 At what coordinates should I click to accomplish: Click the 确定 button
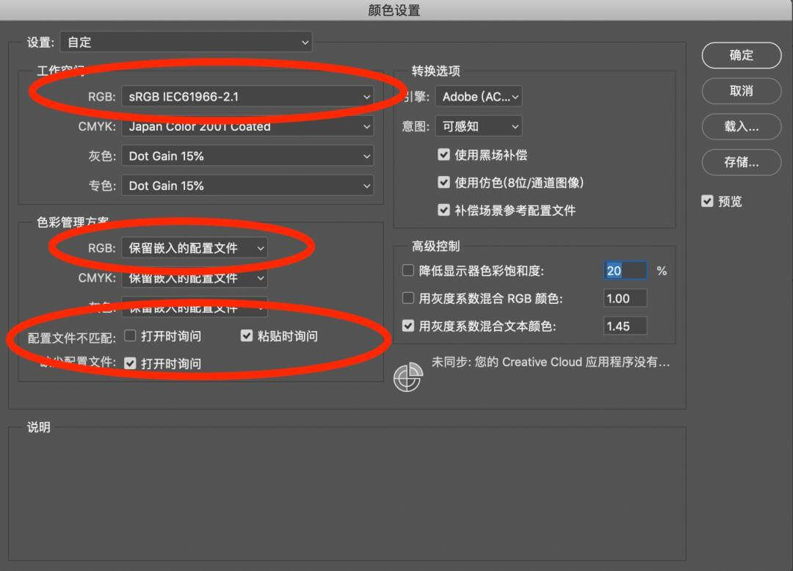click(742, 55)
